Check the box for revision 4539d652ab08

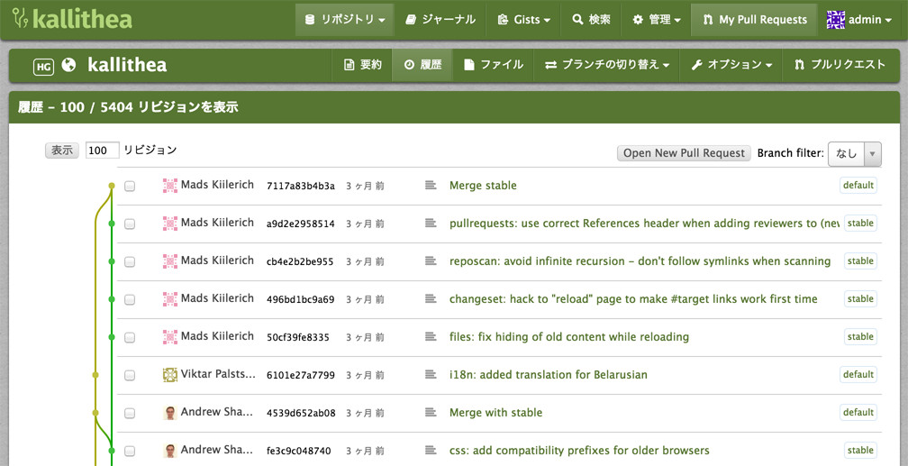130,413
